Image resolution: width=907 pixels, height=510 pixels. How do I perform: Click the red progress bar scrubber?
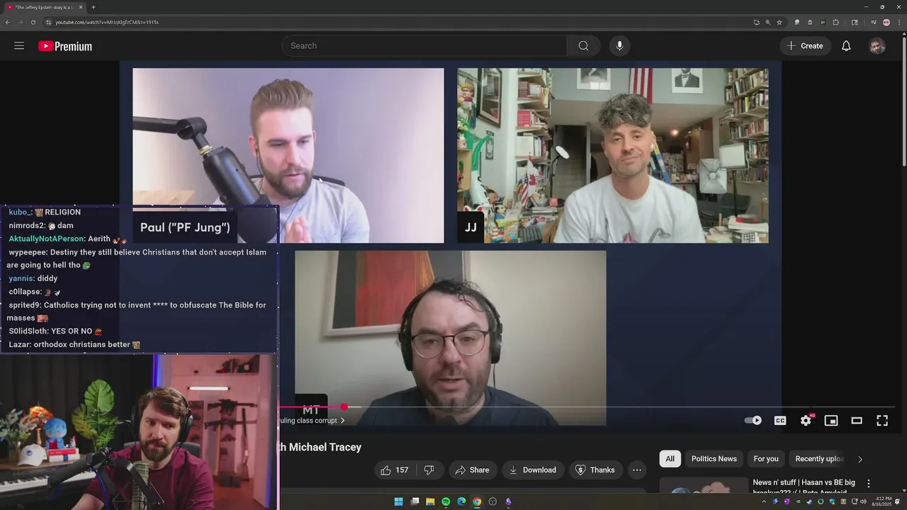(344, 407)
